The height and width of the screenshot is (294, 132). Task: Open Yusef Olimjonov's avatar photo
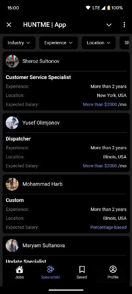tap(12, 123)
